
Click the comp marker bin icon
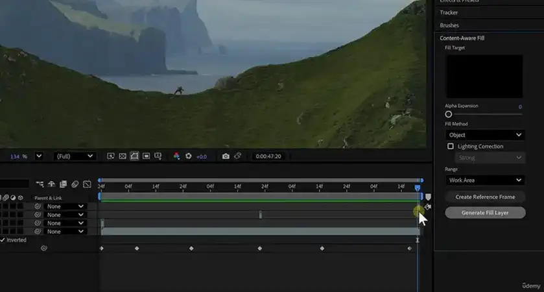pos(428,197)
